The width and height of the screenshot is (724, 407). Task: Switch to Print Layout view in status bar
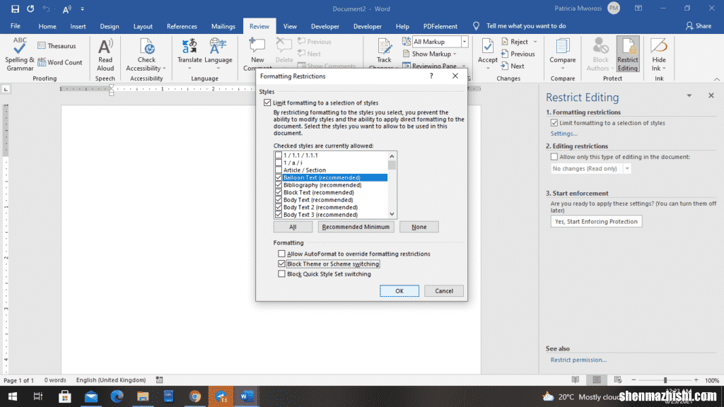[597, 380]
